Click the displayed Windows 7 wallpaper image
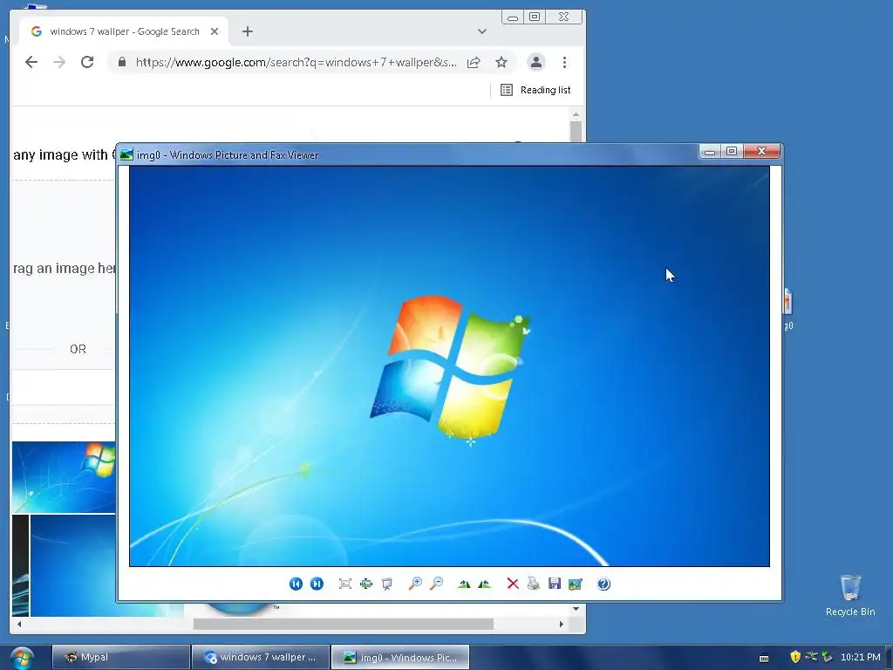The image size is (893, 670). [x=449, y=366]
